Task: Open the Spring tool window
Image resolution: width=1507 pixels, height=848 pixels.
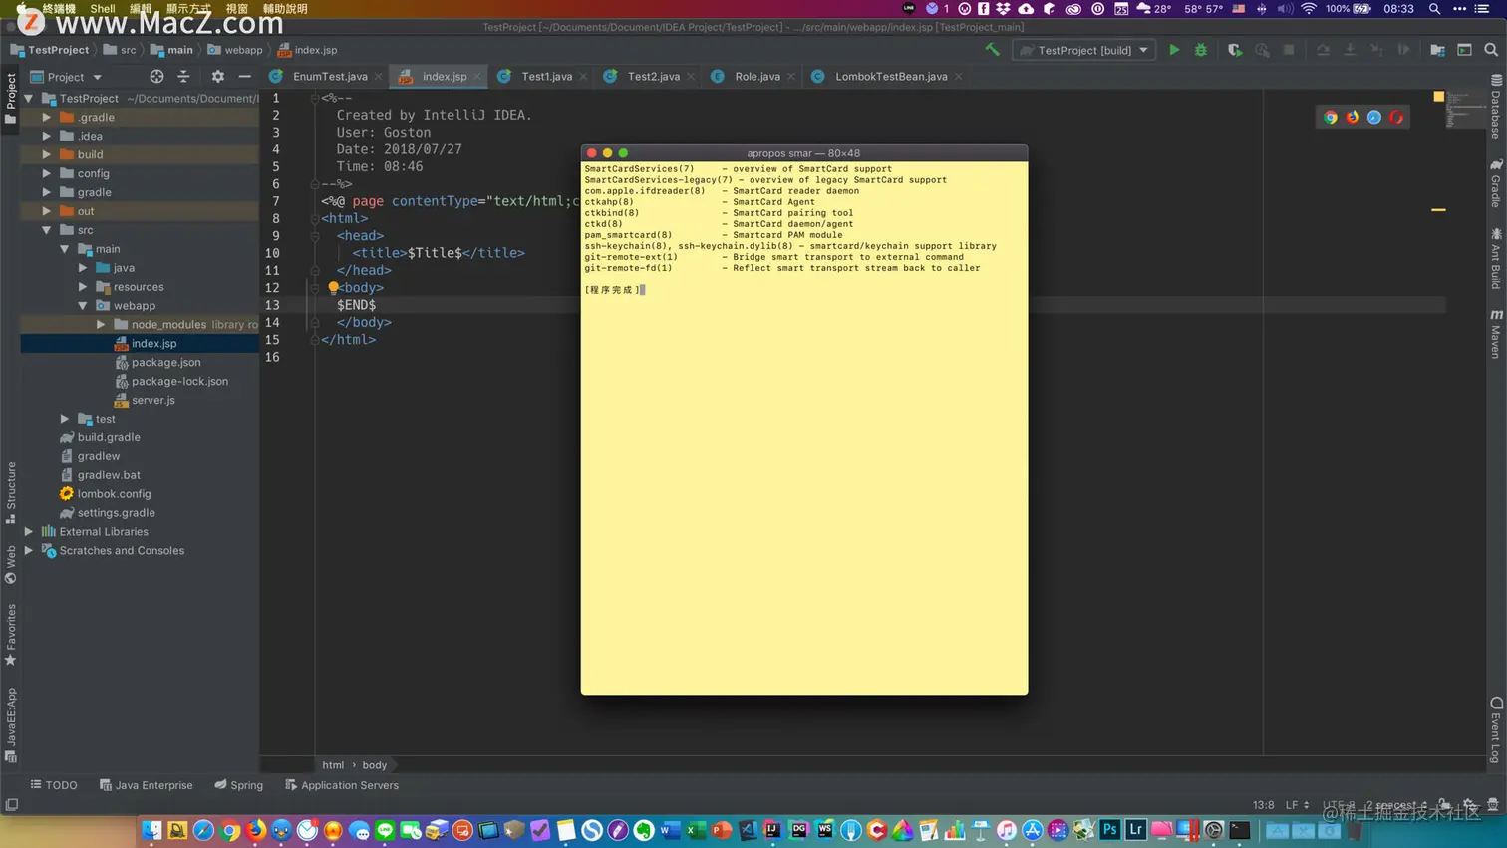Action: click(x=239, y=785)
